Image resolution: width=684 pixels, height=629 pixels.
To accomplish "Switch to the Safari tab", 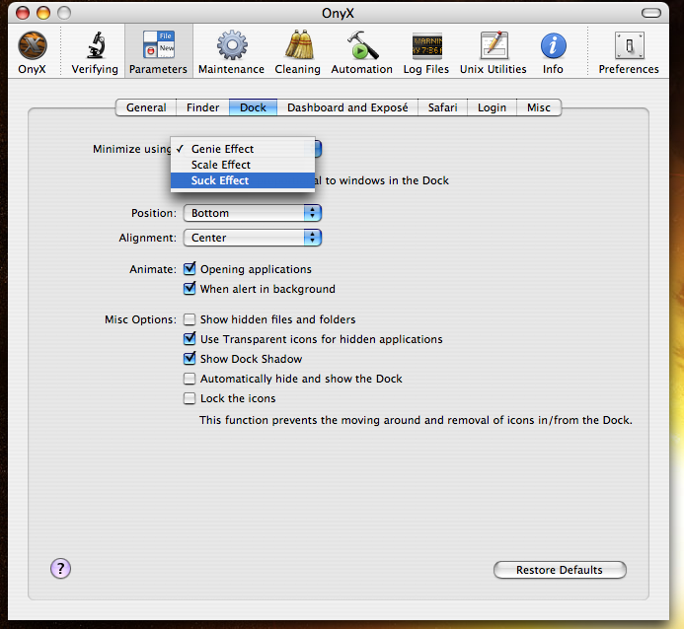I will click(x=443, y=107).
